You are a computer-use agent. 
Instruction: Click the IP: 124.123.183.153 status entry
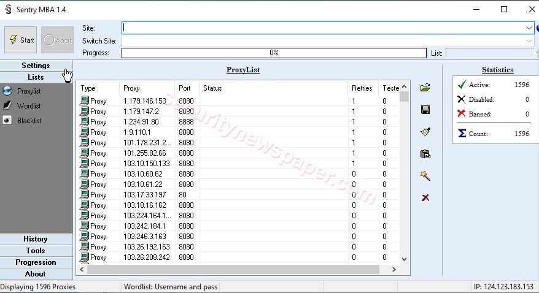(503, 287)
